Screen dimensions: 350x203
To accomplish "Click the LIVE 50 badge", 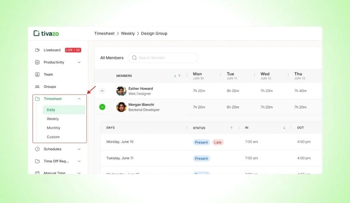I will click(73, 50).
